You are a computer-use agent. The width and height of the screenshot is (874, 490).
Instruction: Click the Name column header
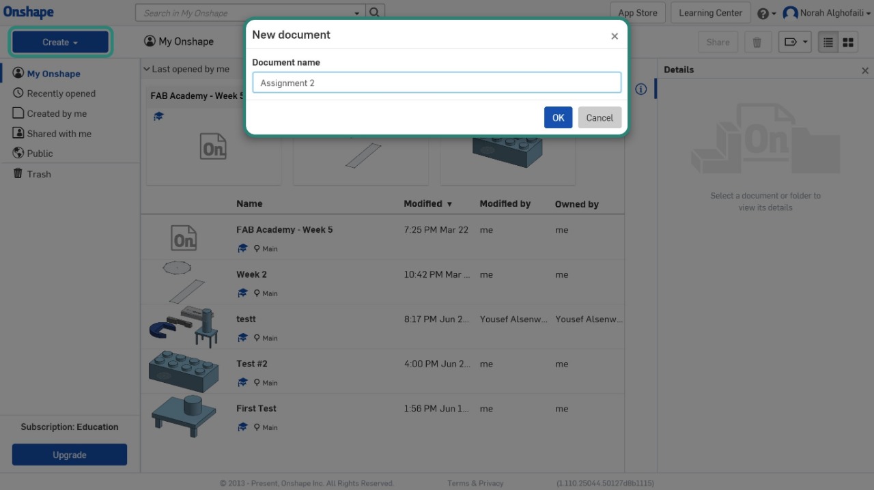(x=249, y=203)
